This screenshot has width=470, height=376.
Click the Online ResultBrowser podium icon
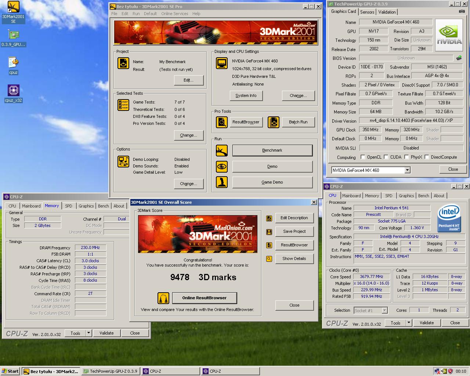(x=163, y=298)
